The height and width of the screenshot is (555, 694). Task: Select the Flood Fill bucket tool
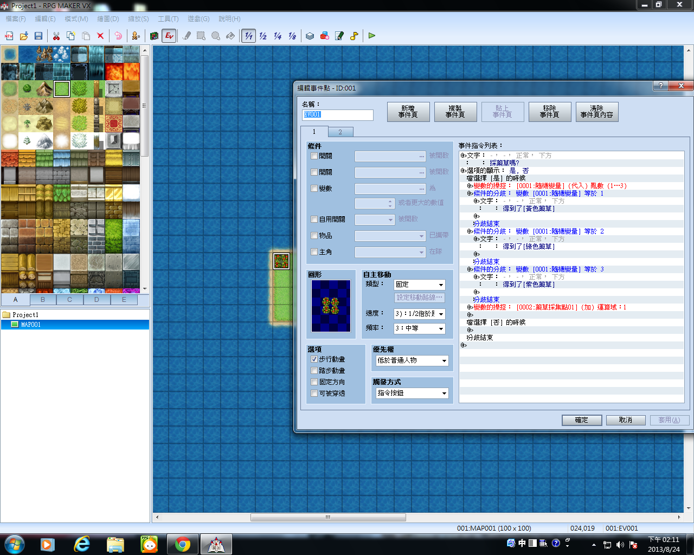click(x=230, y=36)
